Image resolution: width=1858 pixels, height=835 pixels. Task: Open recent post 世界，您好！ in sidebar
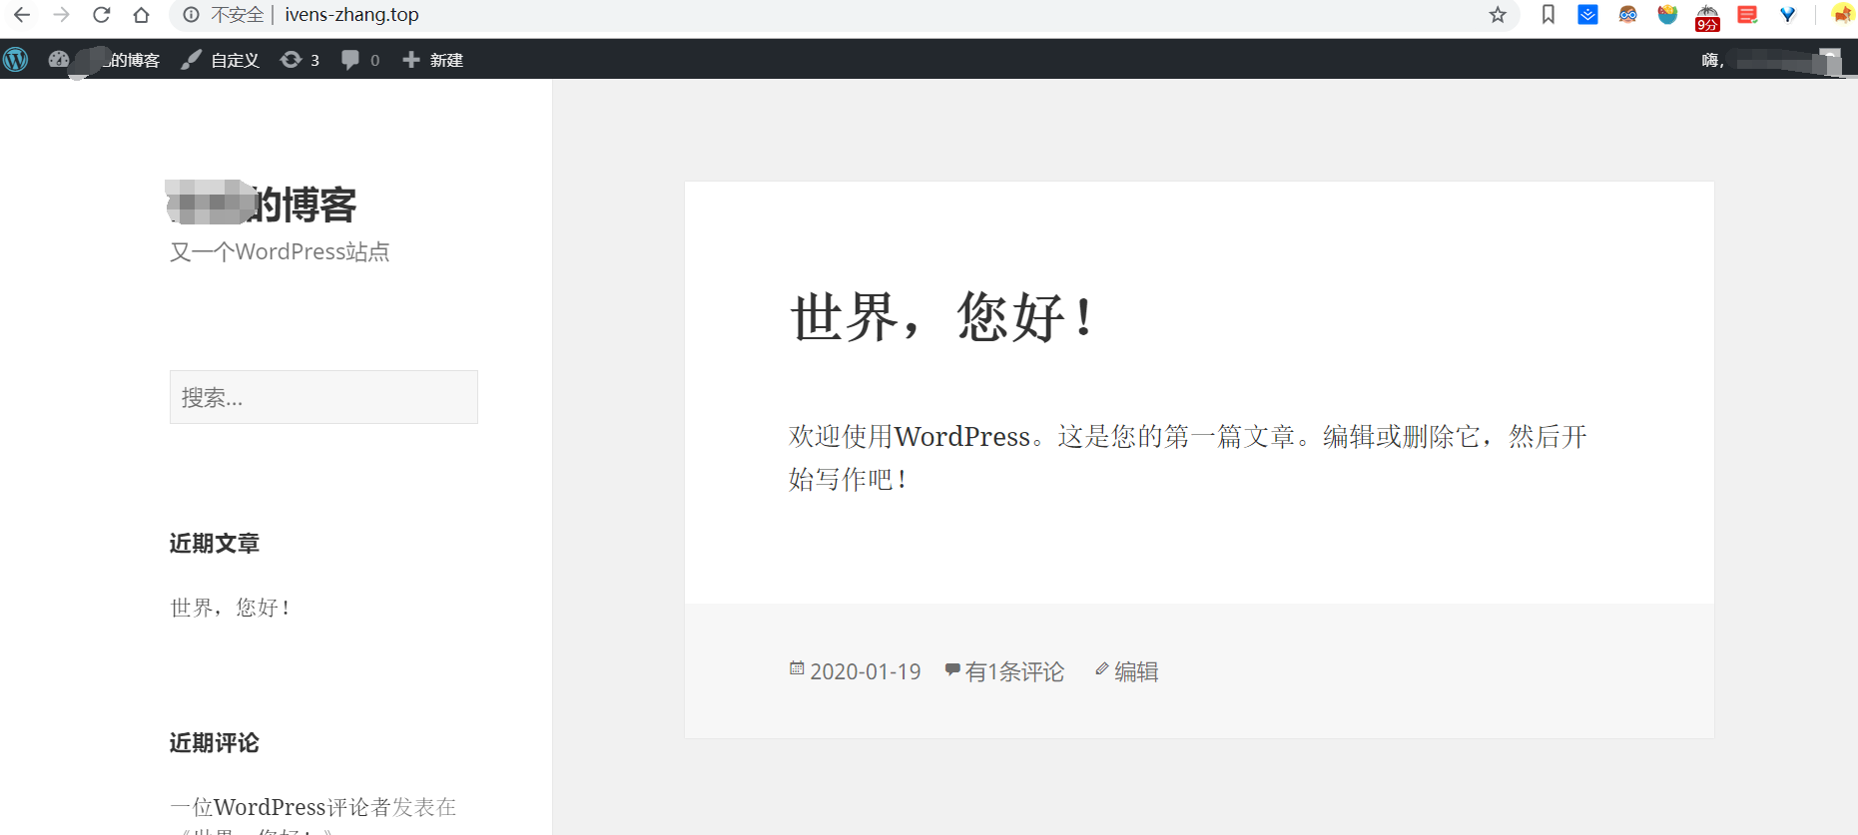point(231,608)
